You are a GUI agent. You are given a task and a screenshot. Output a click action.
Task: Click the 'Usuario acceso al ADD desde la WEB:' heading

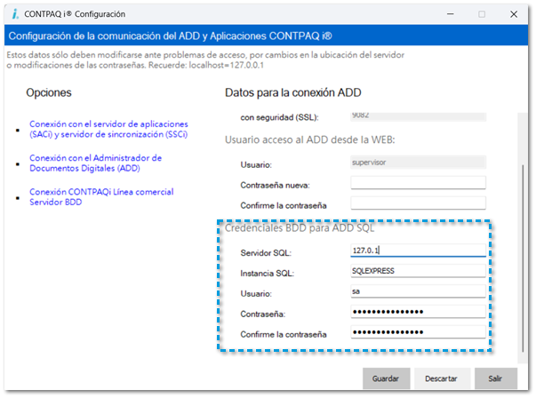pyautogui.click(x=309, y=139)
